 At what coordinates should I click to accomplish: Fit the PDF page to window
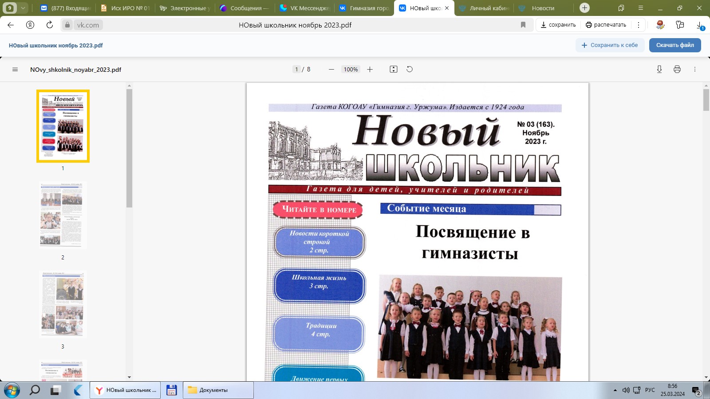coord(394,69)
